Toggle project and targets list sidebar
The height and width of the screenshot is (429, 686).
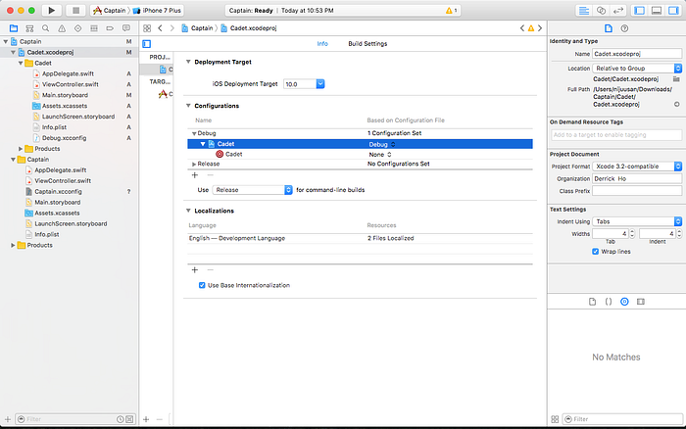point(147,44)
